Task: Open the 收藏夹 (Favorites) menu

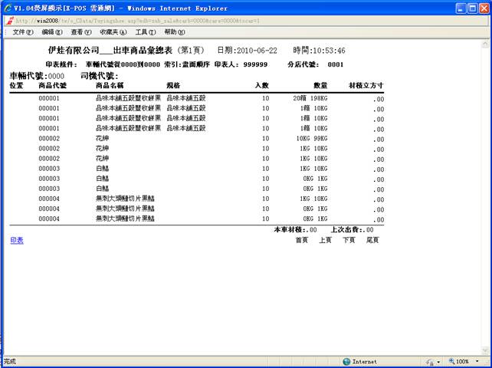Action: tap(113, 32)
